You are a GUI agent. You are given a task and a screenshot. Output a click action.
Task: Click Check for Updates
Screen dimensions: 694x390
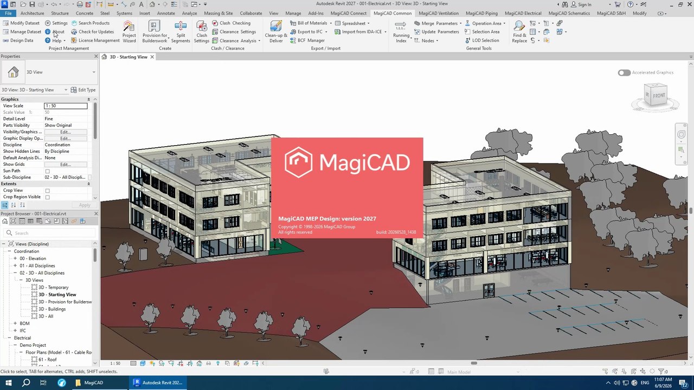(92, 32)
